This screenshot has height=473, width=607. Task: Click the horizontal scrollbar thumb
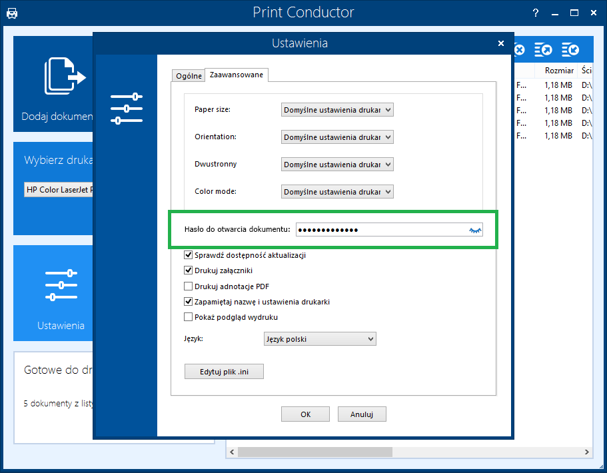(x=315, y=452)
